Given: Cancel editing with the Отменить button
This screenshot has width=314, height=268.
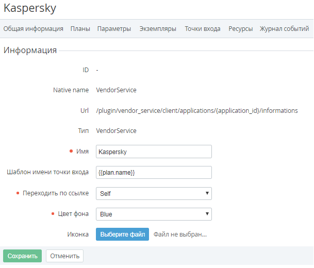Looking at the screenshot, I should [64, 256].
